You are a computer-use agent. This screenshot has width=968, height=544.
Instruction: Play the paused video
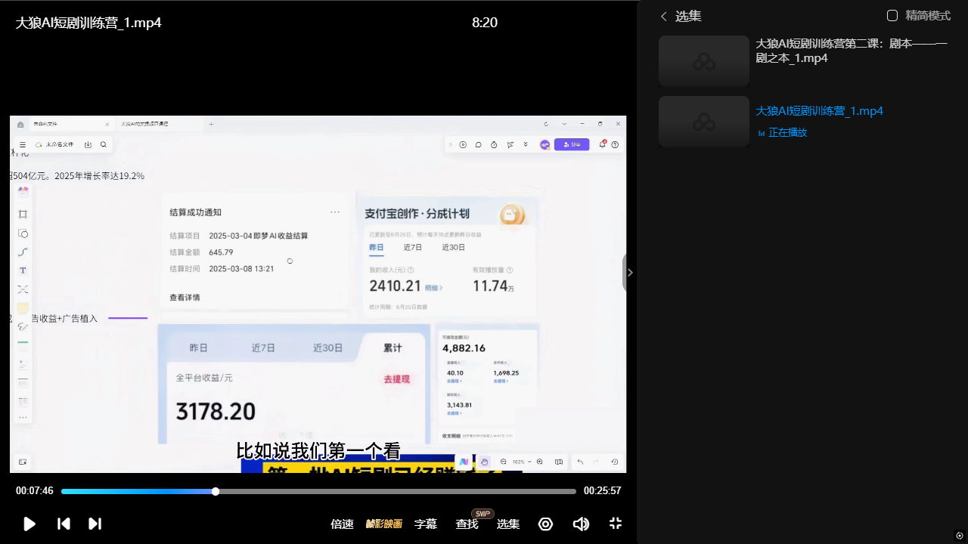click(29, 524)
